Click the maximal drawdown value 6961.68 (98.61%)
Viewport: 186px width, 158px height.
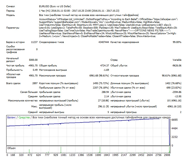click(x=99, y=75)
